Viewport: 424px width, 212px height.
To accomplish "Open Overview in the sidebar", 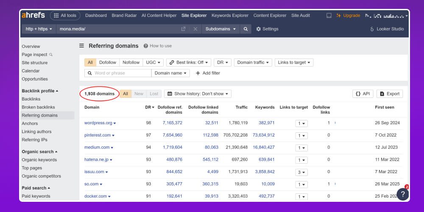I will point(31,47).
